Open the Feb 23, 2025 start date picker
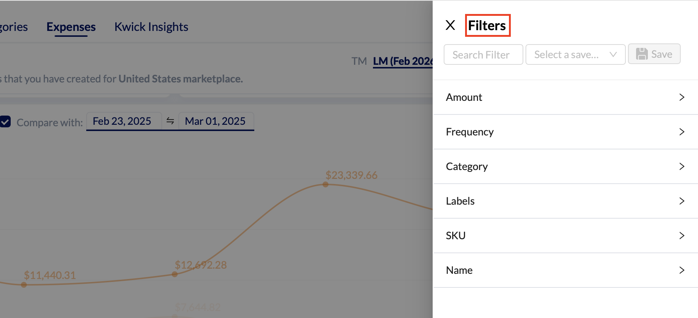The width and height of the screenshot is (698, 318). [x=122, y=121]
